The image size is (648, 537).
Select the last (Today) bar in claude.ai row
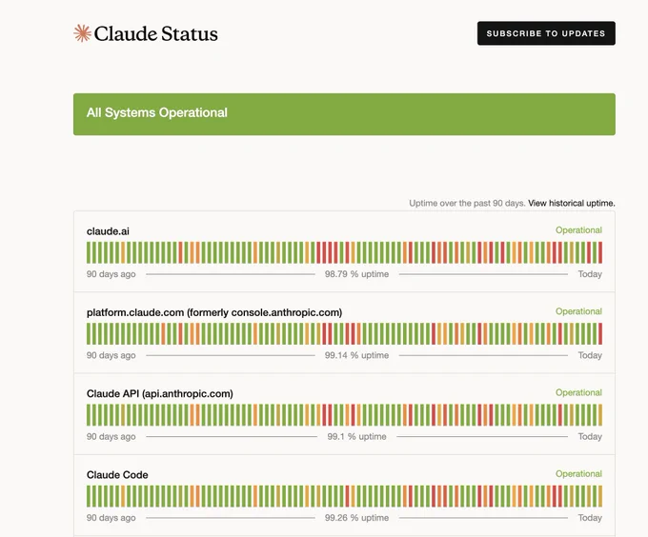click(600, 252)
